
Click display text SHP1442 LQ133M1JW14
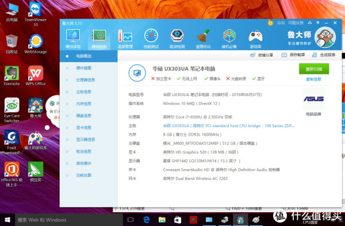coord(202,161)
